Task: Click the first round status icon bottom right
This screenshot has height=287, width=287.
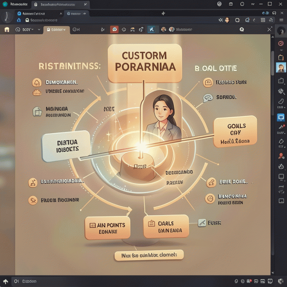Action: (x=236, y=281)
